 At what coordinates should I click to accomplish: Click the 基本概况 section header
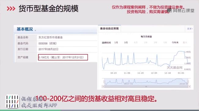tap(25, 29)
